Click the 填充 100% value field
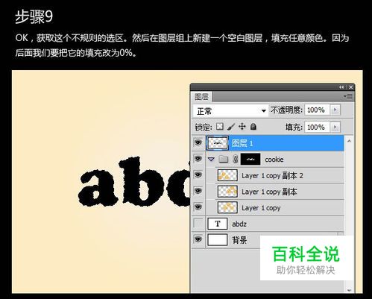Image resolution: width=372 pixels, height=299 pixels. [318, 128]
